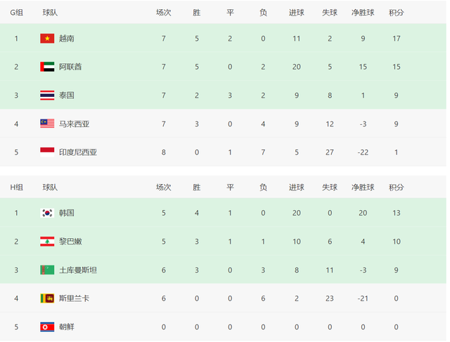Click the North Korea flag icon
The image size is (450, 342).
coord(47,327)
